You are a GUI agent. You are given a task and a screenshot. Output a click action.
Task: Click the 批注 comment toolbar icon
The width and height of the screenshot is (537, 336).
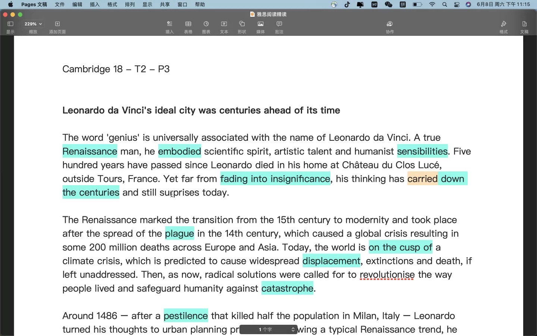[279, 24]
